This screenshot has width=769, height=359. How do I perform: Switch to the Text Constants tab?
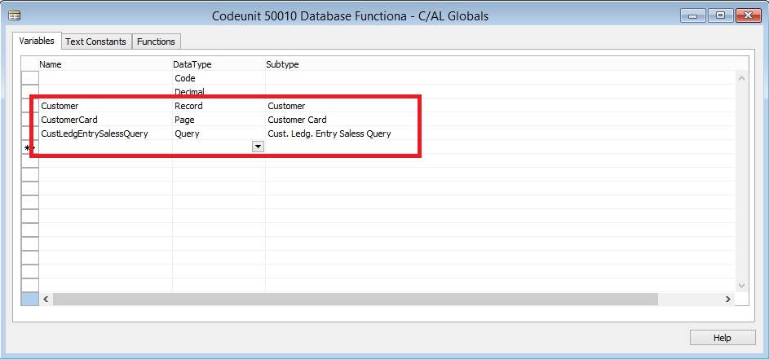coord(95,42)
